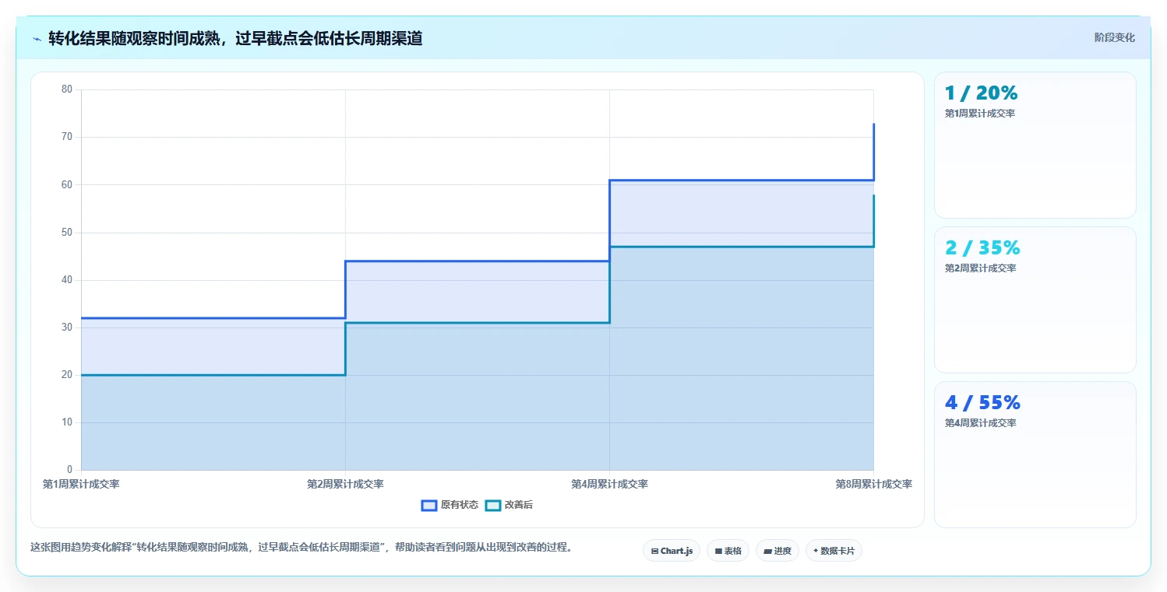The height and width of the screenshot is (592, 1167).
Task: Click the footer description starting with 这张图用趋势变化解释
Action: [x=304, y=547]
